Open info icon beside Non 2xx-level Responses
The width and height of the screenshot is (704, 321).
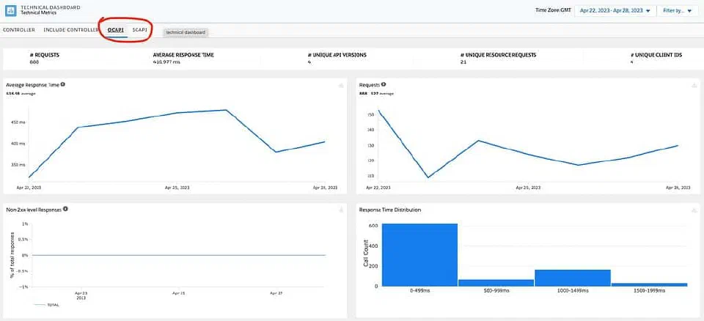coord(65,209)
